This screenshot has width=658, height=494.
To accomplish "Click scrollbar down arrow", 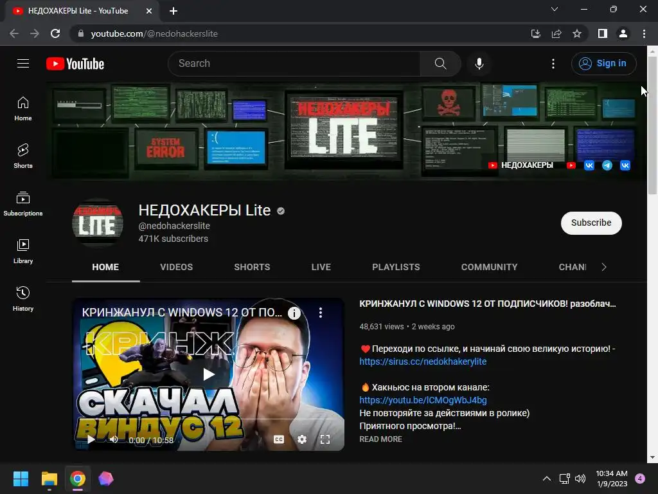I will point(652,457).
